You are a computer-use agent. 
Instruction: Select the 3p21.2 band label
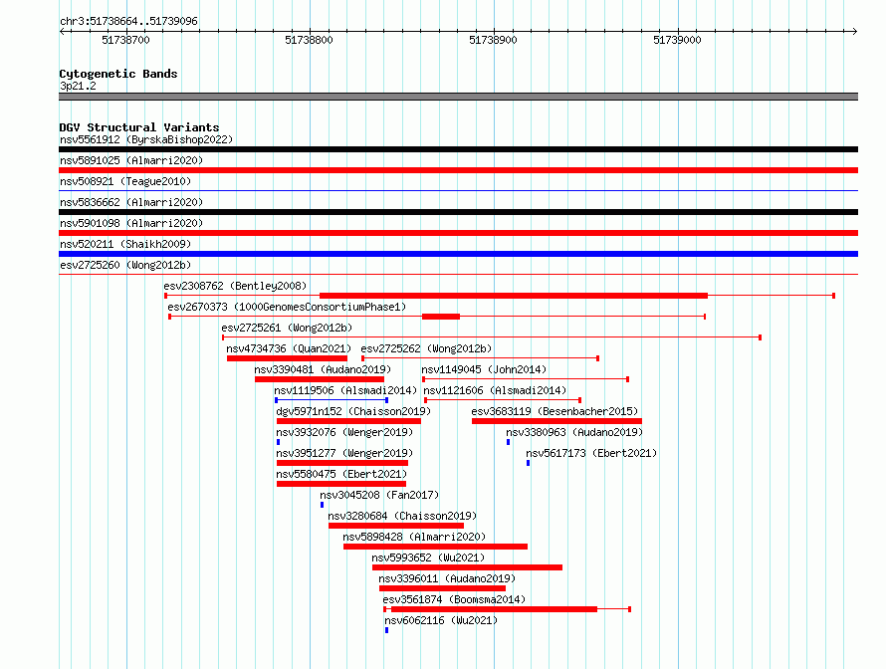78,86
